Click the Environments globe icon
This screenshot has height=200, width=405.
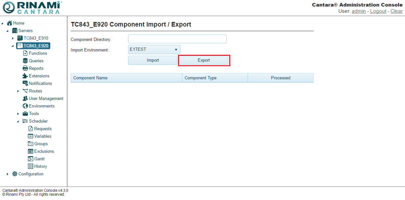tap(25, 106)
